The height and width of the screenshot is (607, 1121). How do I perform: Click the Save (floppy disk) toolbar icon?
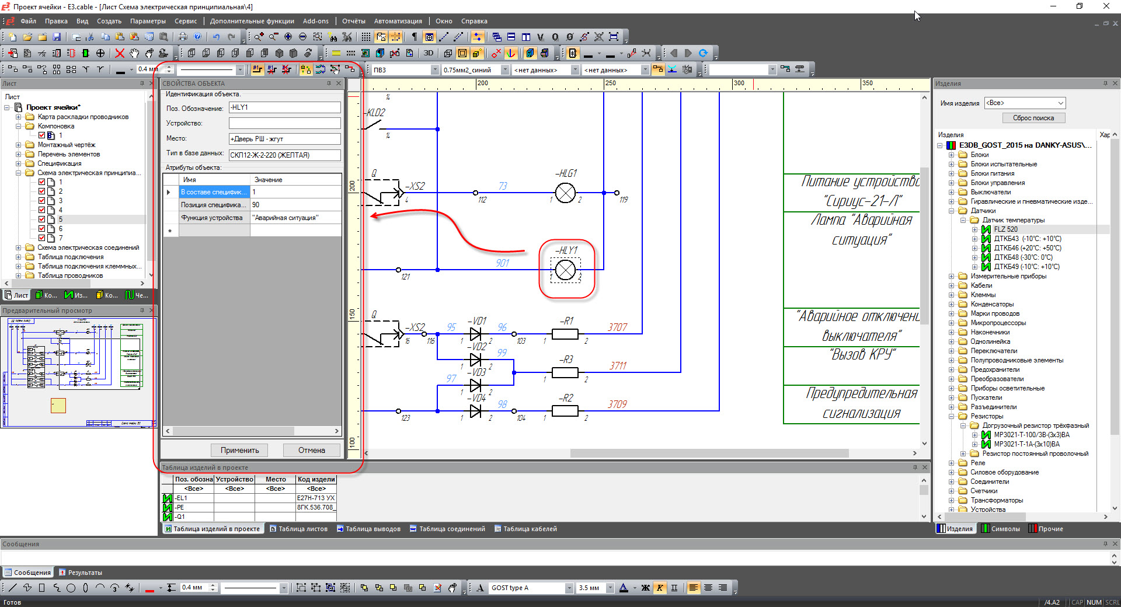[x=57, y=37]
